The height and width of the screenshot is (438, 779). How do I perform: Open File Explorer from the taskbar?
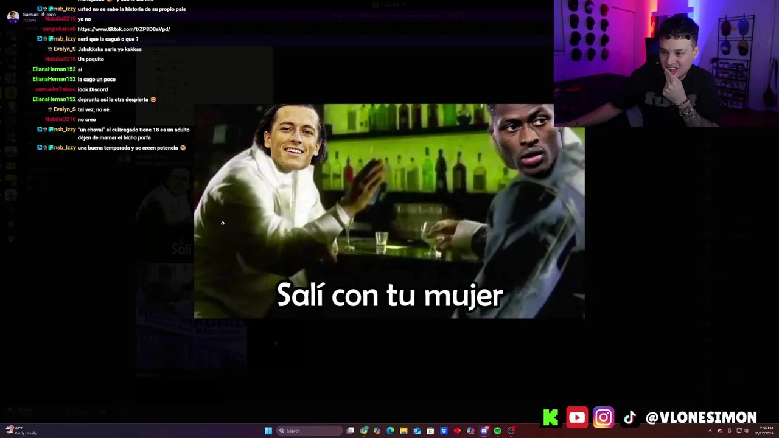click(x=403, y=431)
